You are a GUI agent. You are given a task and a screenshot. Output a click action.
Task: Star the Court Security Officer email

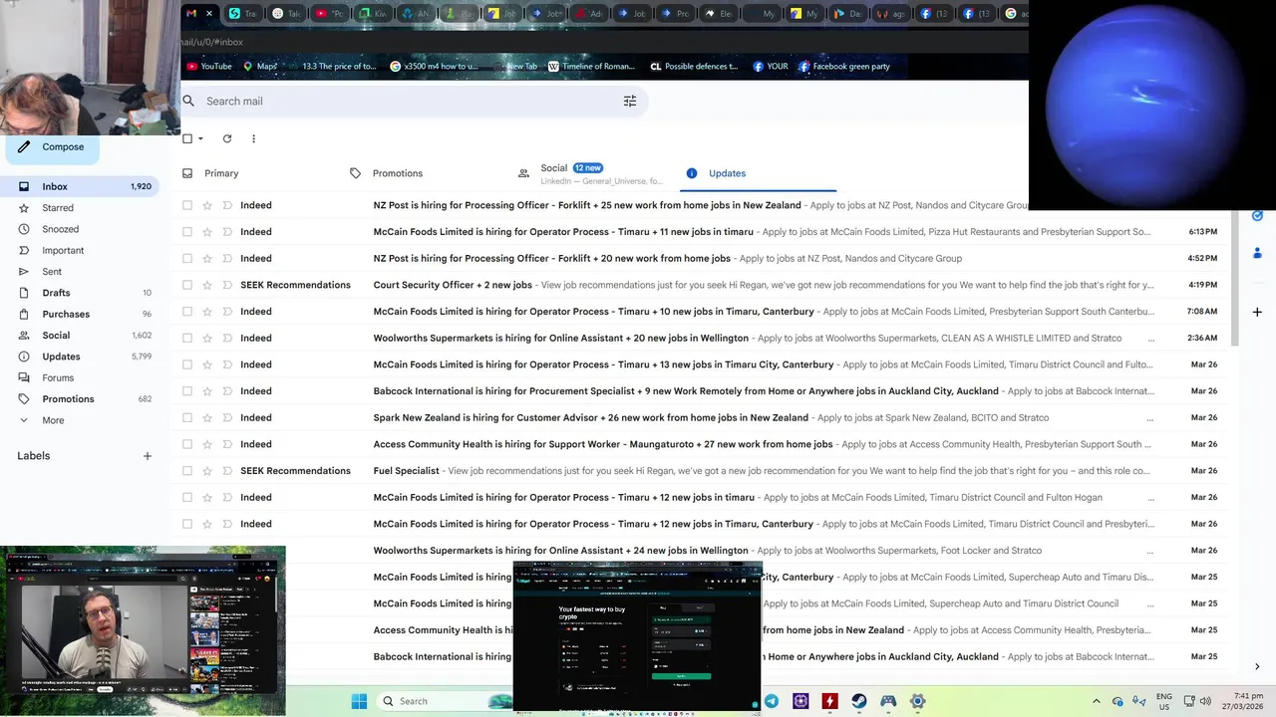[x=207, y=285]
